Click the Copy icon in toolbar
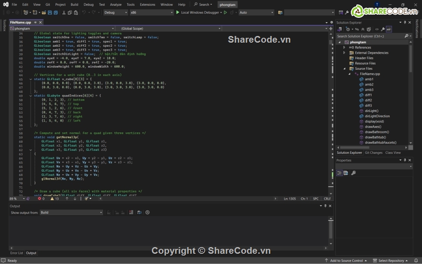 [70, 12]
